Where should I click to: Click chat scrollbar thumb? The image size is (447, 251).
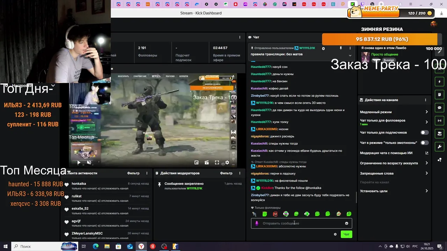(356, 197)
